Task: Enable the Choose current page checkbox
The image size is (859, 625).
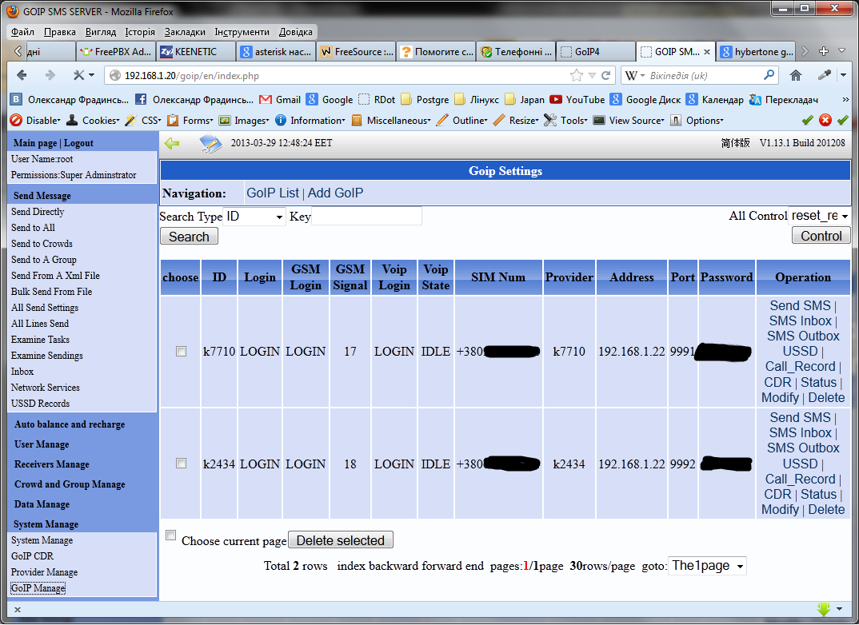Action: 170,535
